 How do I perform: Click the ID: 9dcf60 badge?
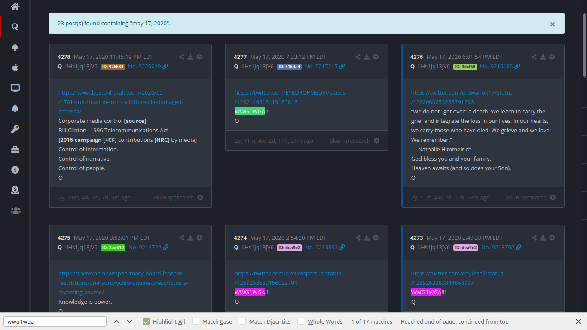point(465,67)
